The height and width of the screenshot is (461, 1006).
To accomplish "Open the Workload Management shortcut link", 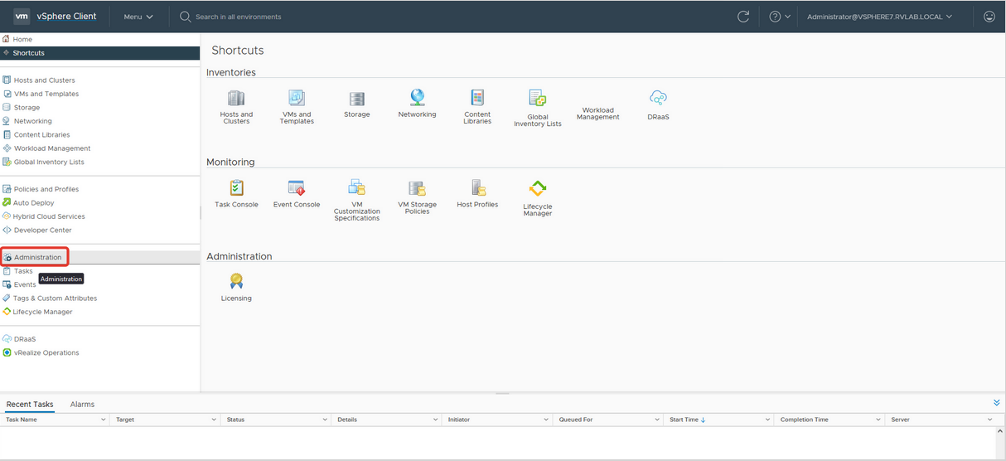I will (x=597, y=114).
